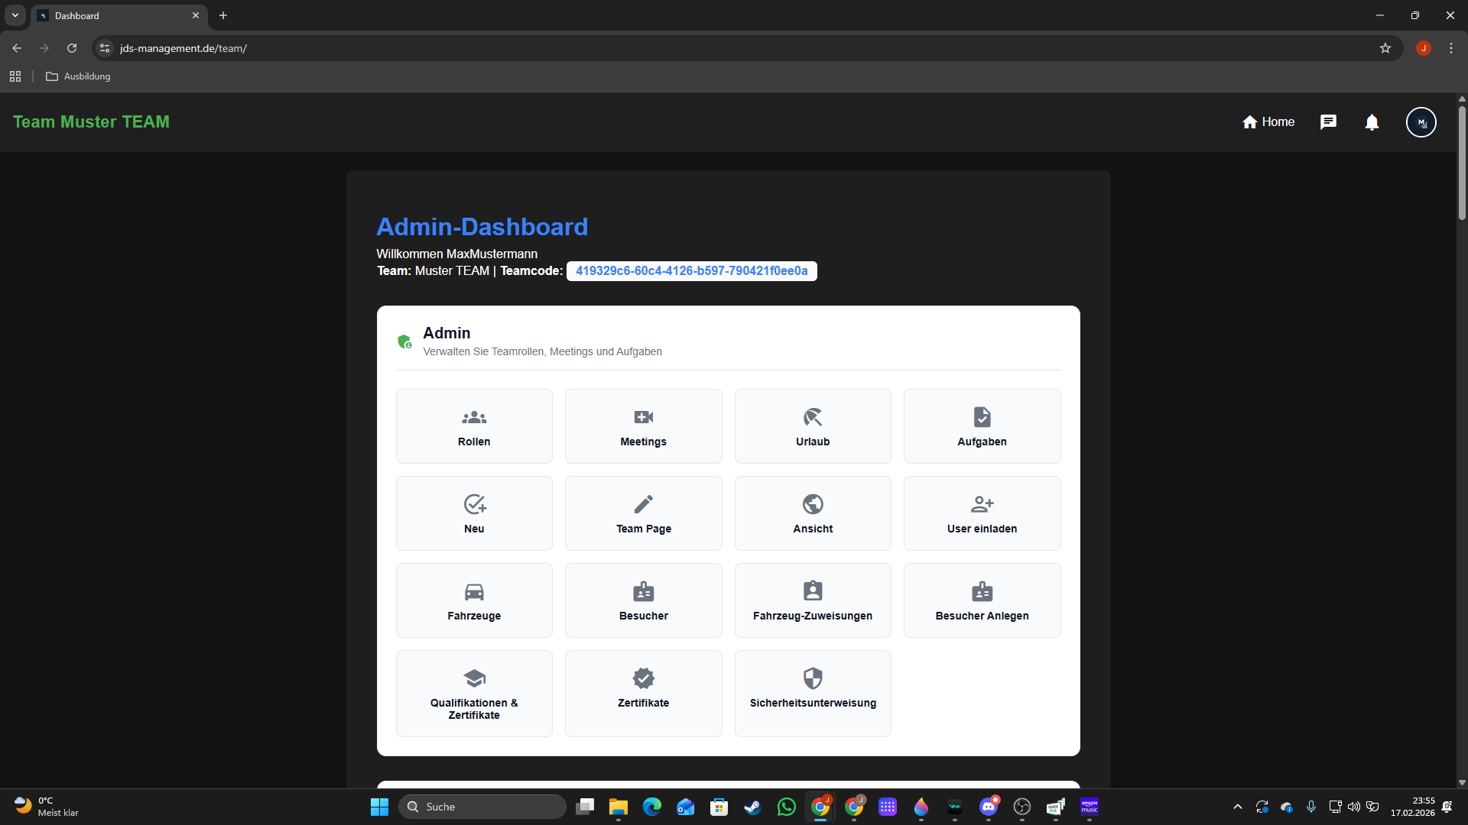Image resolution: width=1468 pixels, height=825 pixels.
Task: Open the chat messages icon
Action: click(x=1328, y=122)
